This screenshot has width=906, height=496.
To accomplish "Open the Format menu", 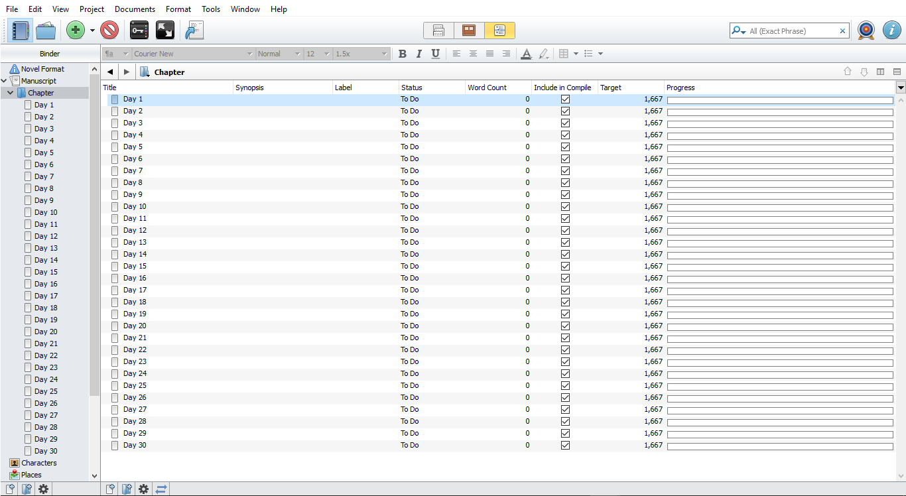I will [x=178, y=9].
